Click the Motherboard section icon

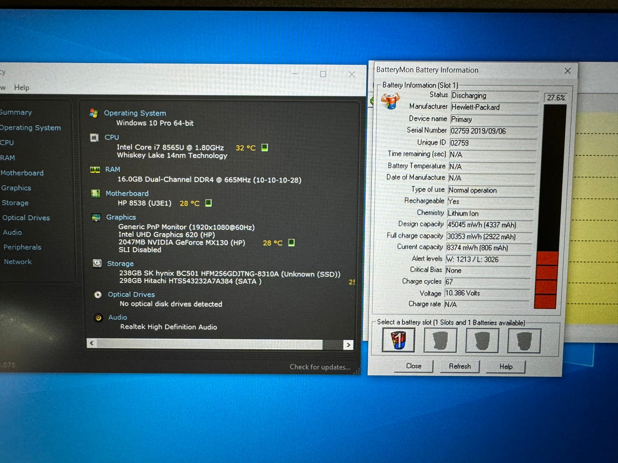[96, 193]
